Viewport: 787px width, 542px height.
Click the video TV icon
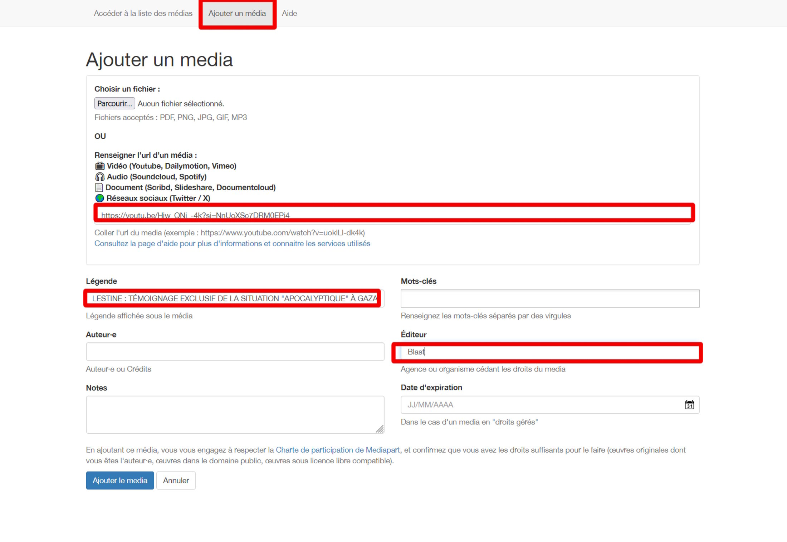pos(100,166)
